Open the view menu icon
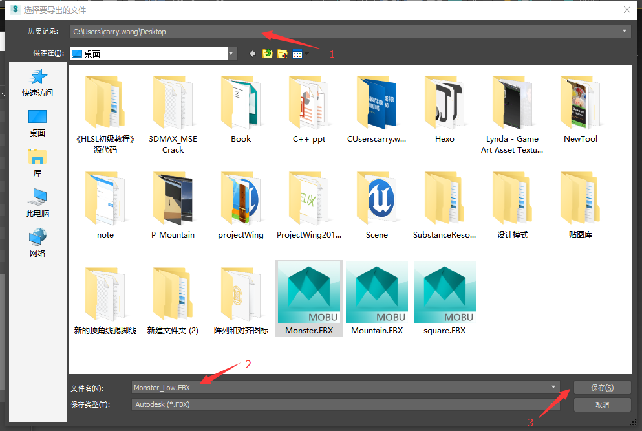Image resolution: width=642 pixels, height=431 pixels. tap(297, 54)
